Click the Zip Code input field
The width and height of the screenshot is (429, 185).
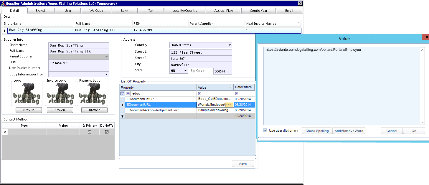pos(223,71)
